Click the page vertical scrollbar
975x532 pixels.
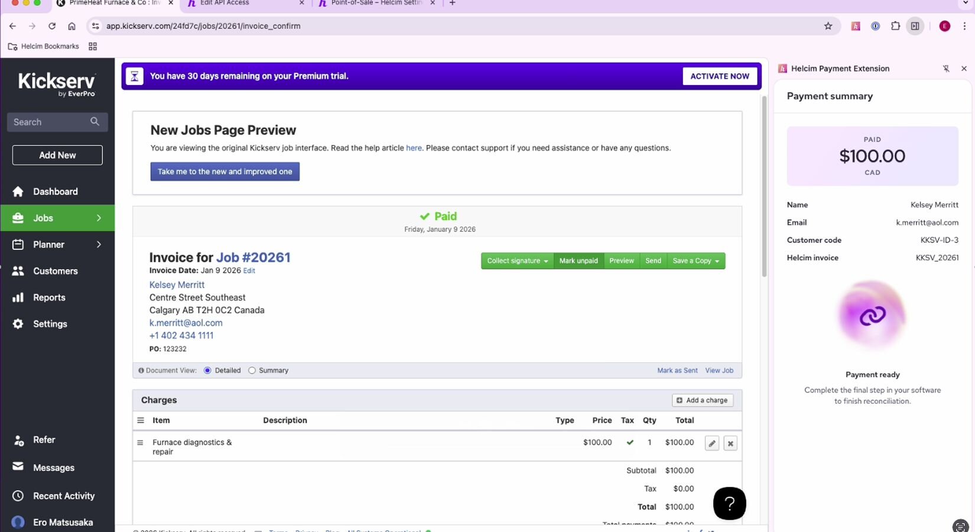(x=763, y=189)
